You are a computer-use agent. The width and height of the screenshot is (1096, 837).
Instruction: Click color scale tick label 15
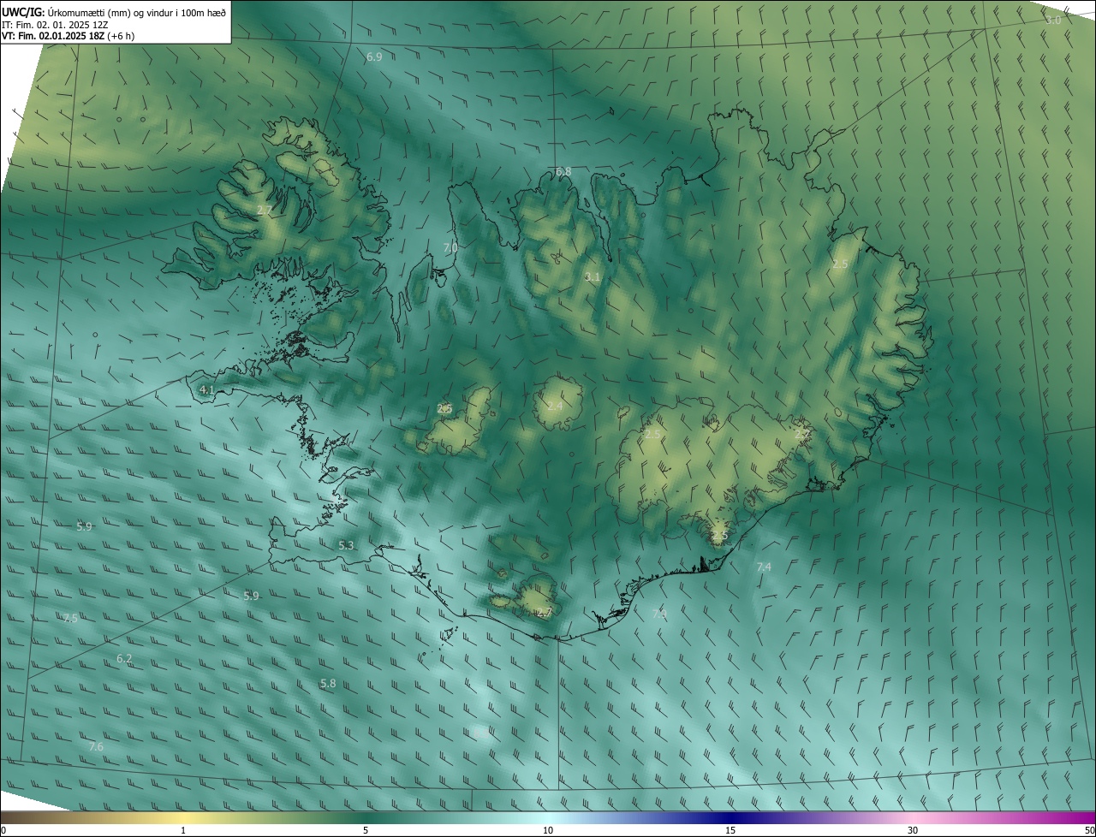click(730, 831)
